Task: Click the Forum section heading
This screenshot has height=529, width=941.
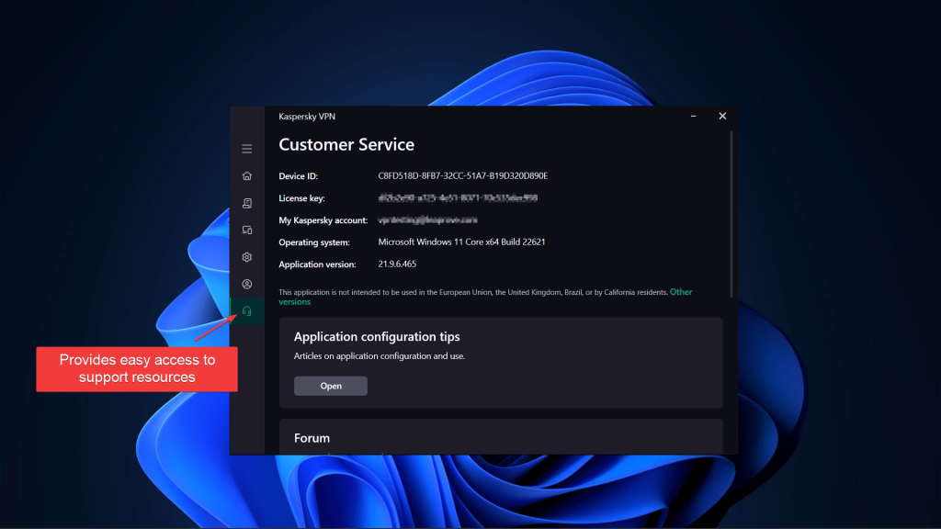Action: pos(312,438)
